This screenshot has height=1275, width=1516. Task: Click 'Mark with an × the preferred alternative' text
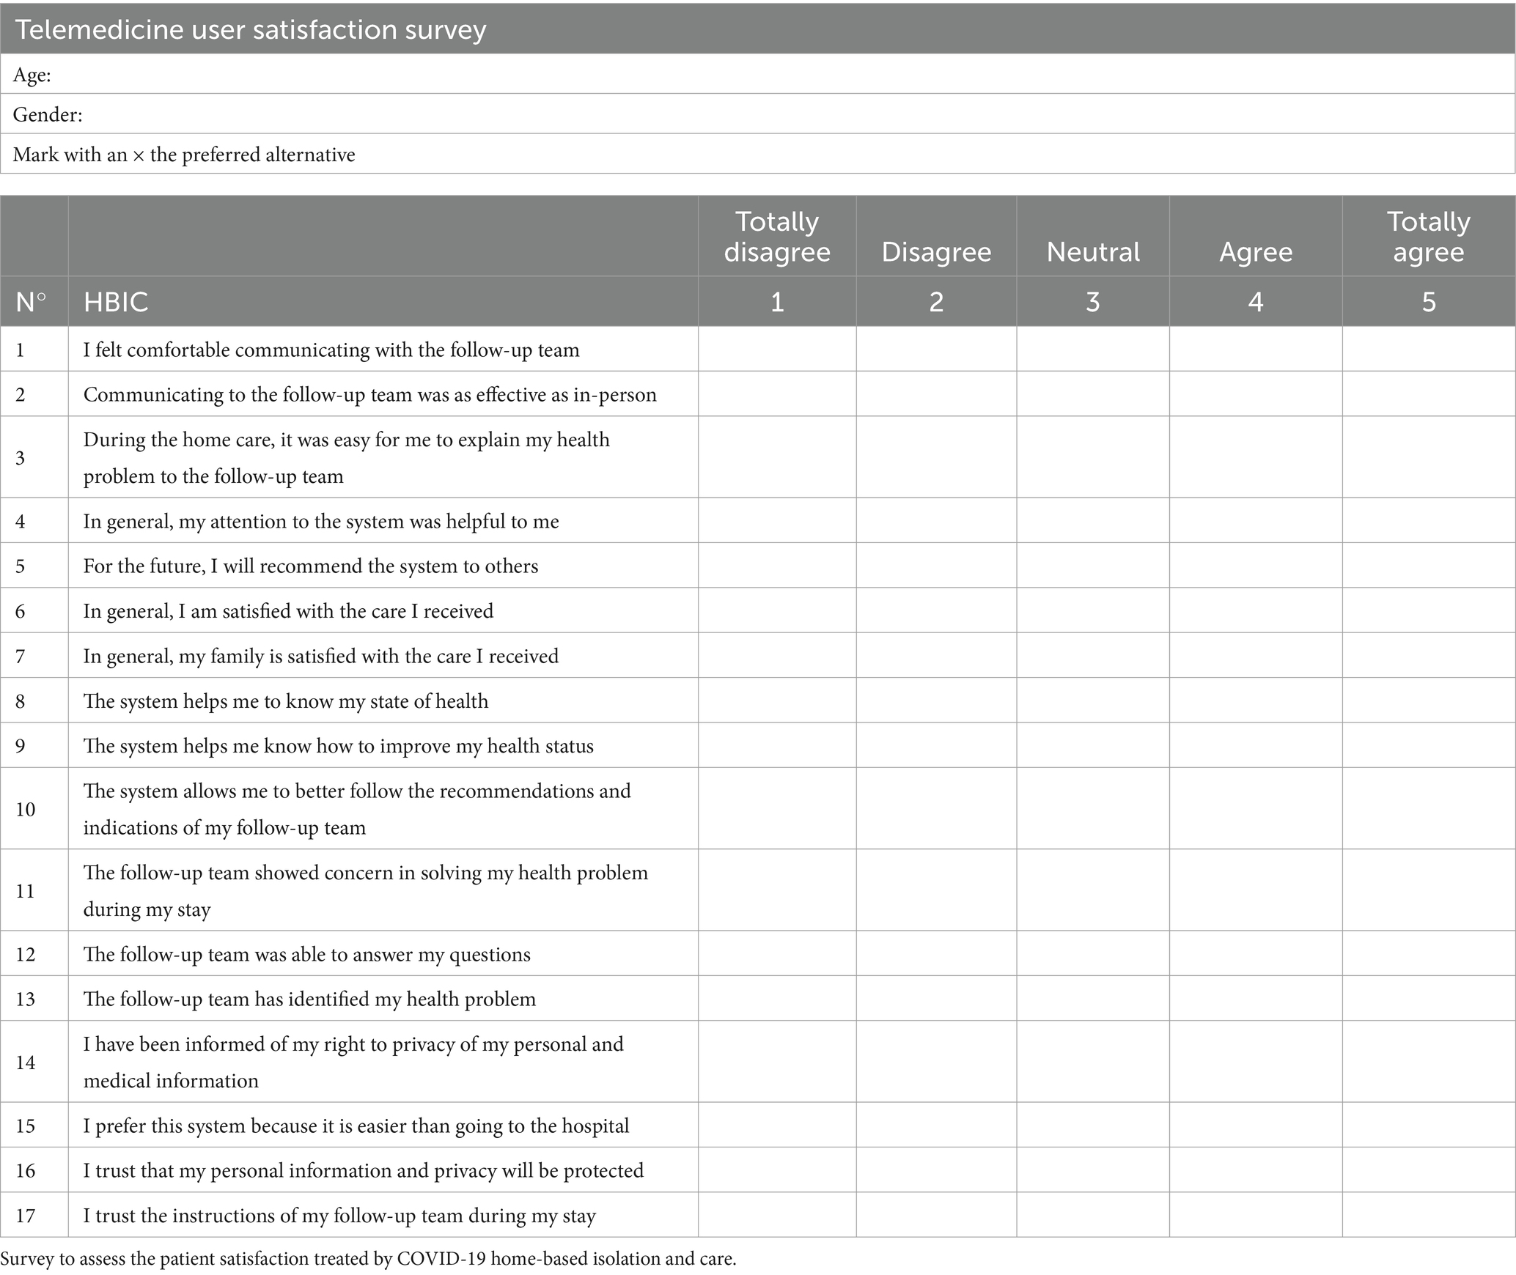click(x=184, y=155)
